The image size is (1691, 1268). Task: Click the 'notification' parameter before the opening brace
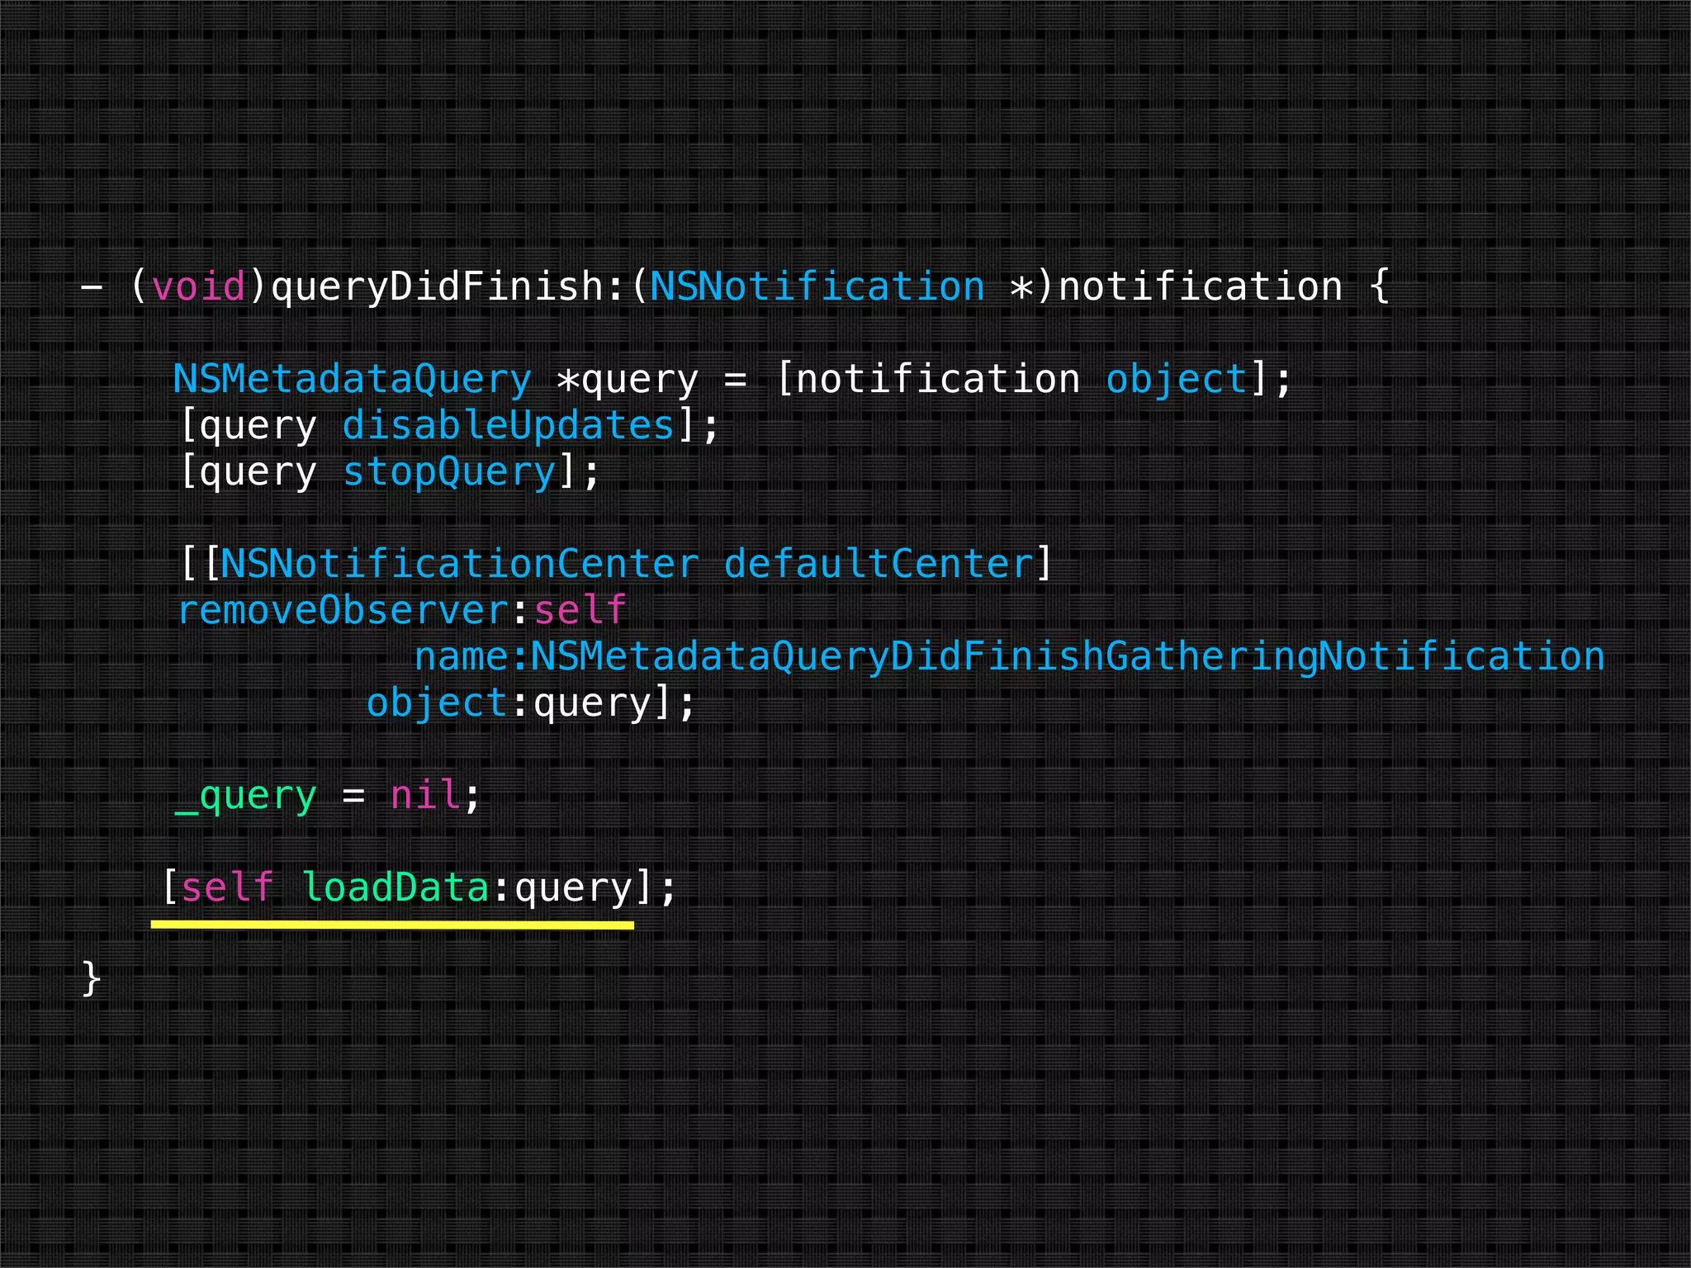coord(1201,286)
